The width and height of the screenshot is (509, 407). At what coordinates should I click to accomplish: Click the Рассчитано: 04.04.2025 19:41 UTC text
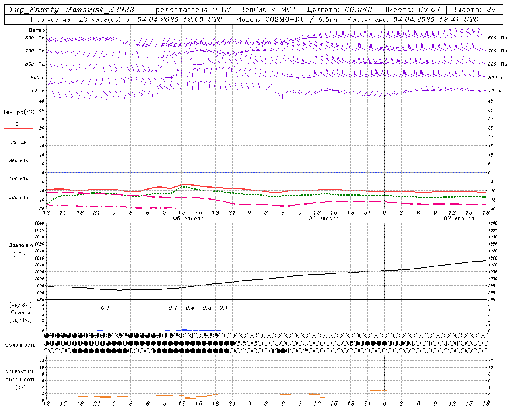click(413, 19)
